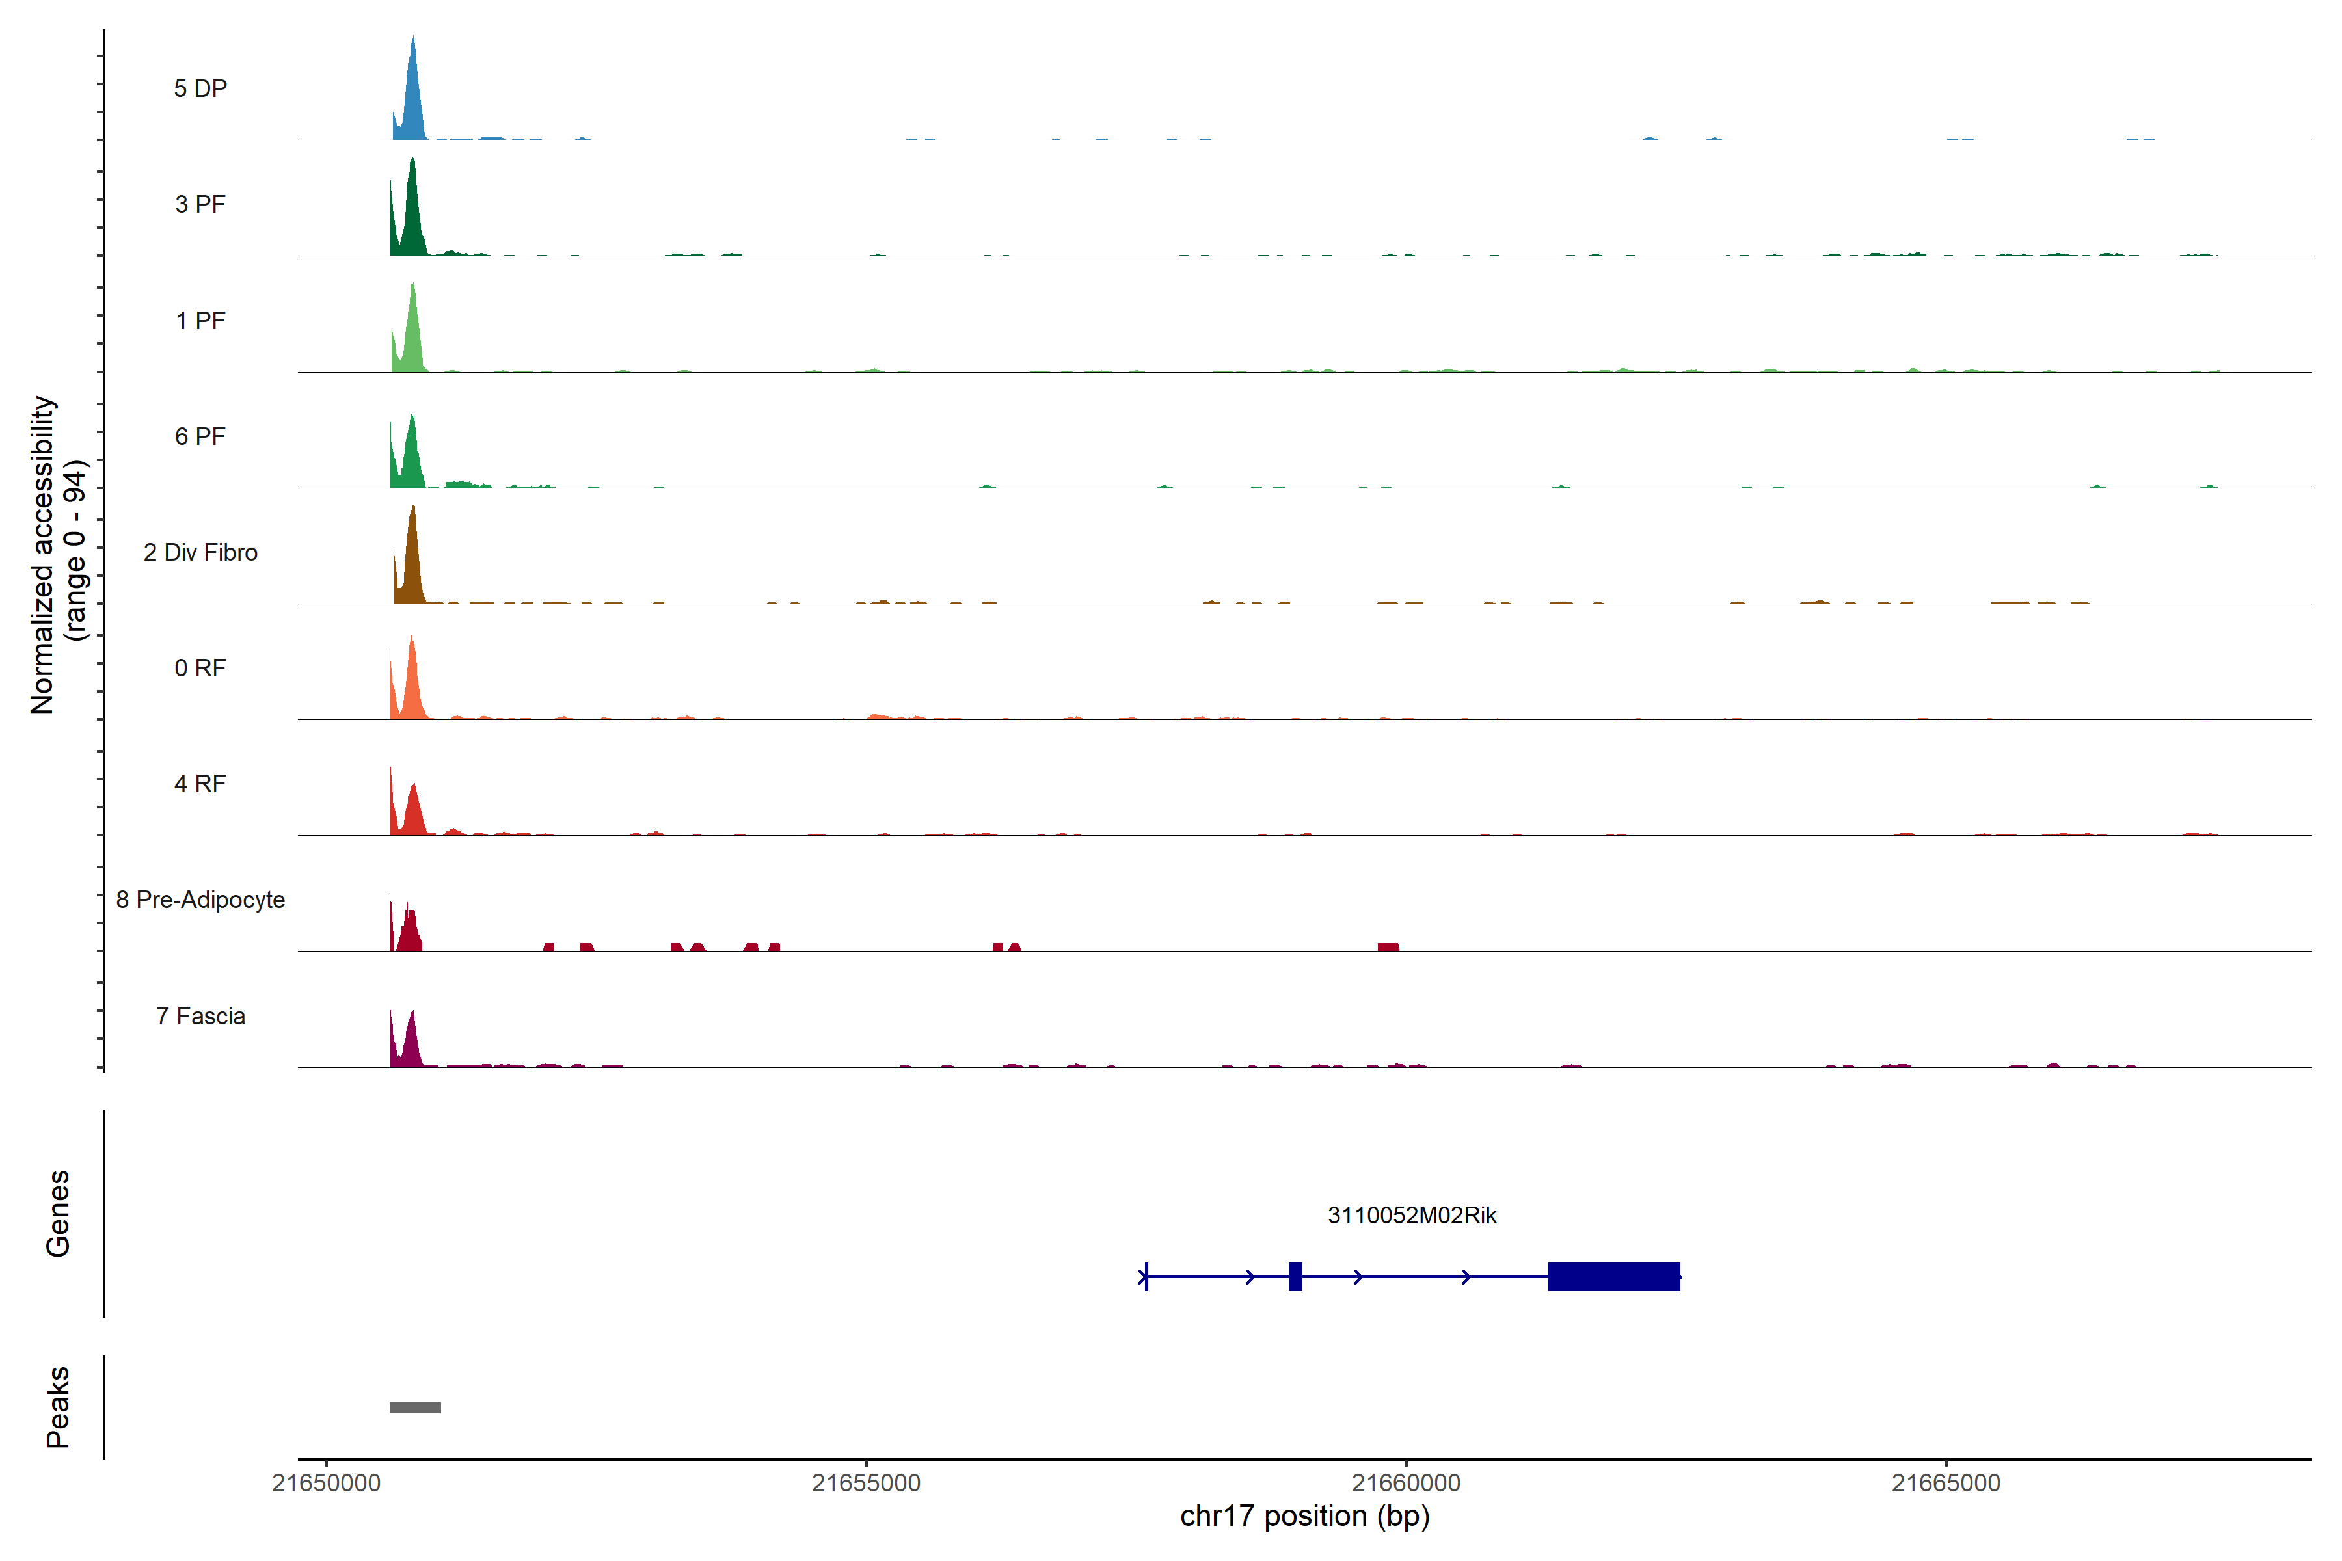Click the Genes panel label
This screenshot has height=1561, width=2342.
tap(58, 1214)
